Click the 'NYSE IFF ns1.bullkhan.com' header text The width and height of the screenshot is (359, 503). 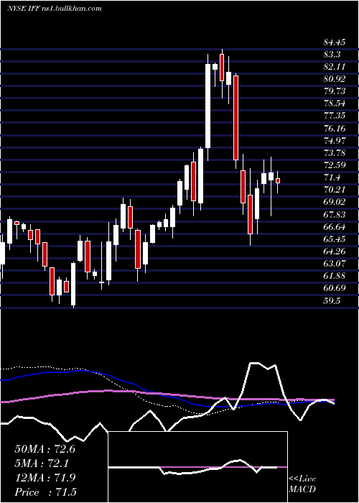[x=54, y=9]
